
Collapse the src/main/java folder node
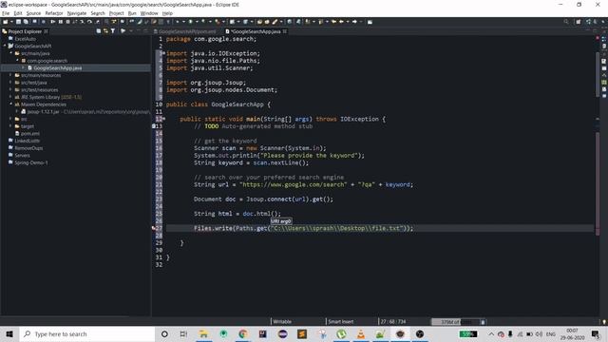[11, 53]
